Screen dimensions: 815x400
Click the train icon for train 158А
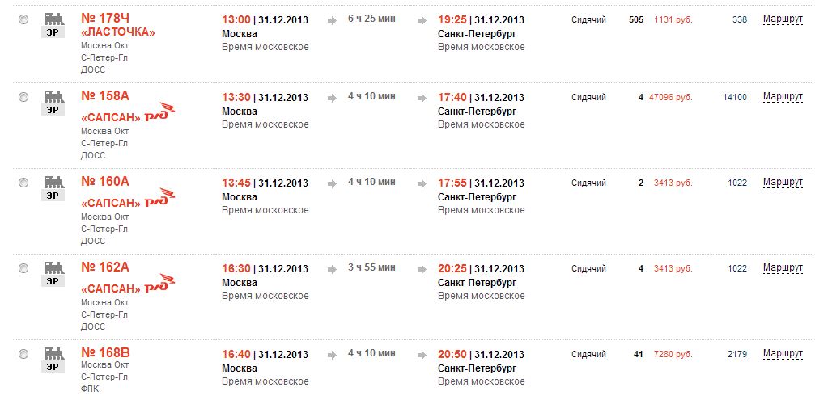click(53, 96)
